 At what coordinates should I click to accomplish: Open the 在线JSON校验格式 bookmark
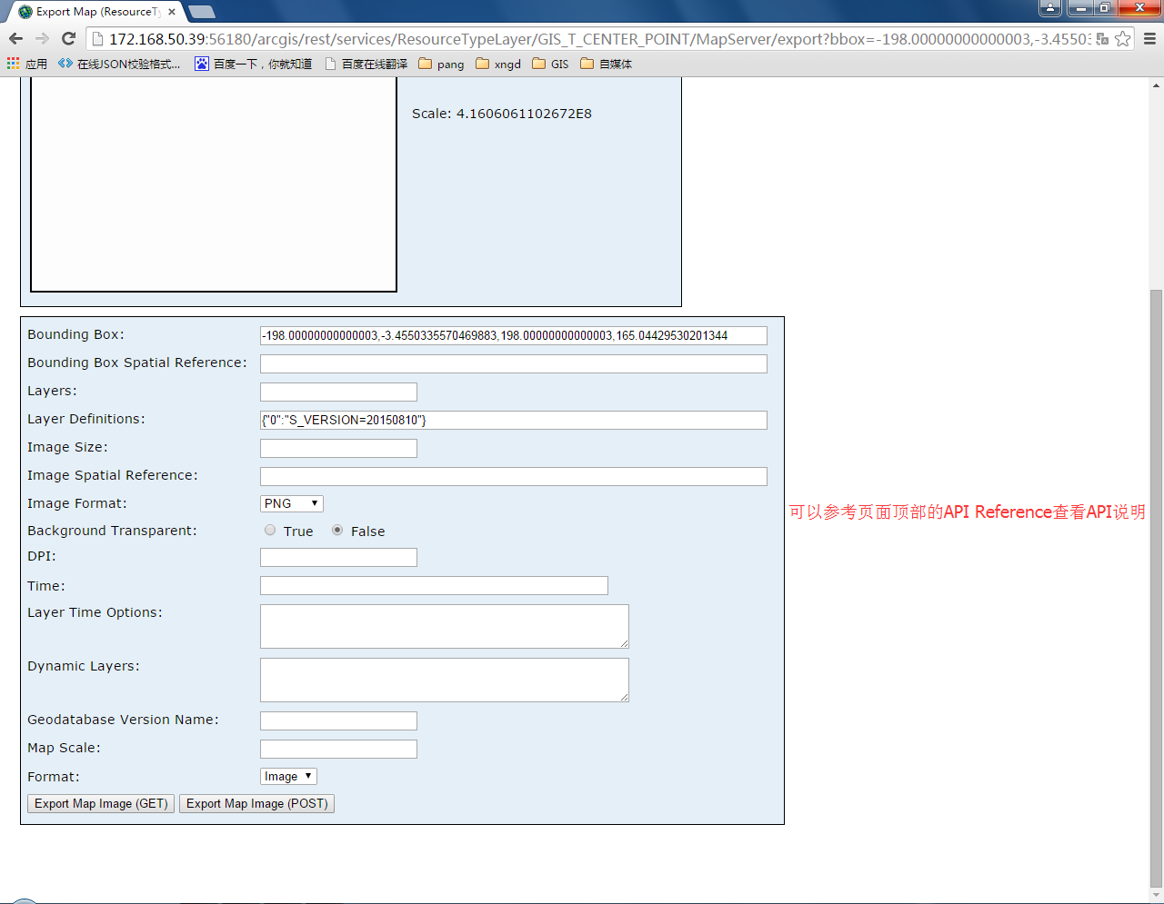click(119, 64)
